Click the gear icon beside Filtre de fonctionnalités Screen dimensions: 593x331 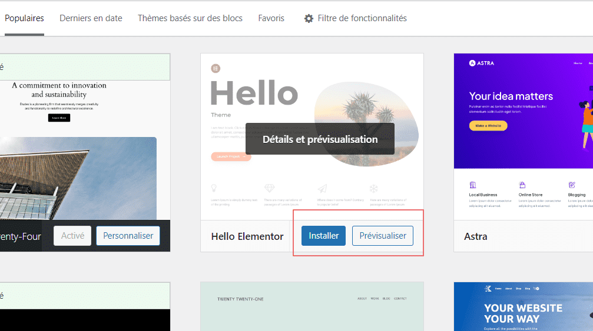[309, 18]
